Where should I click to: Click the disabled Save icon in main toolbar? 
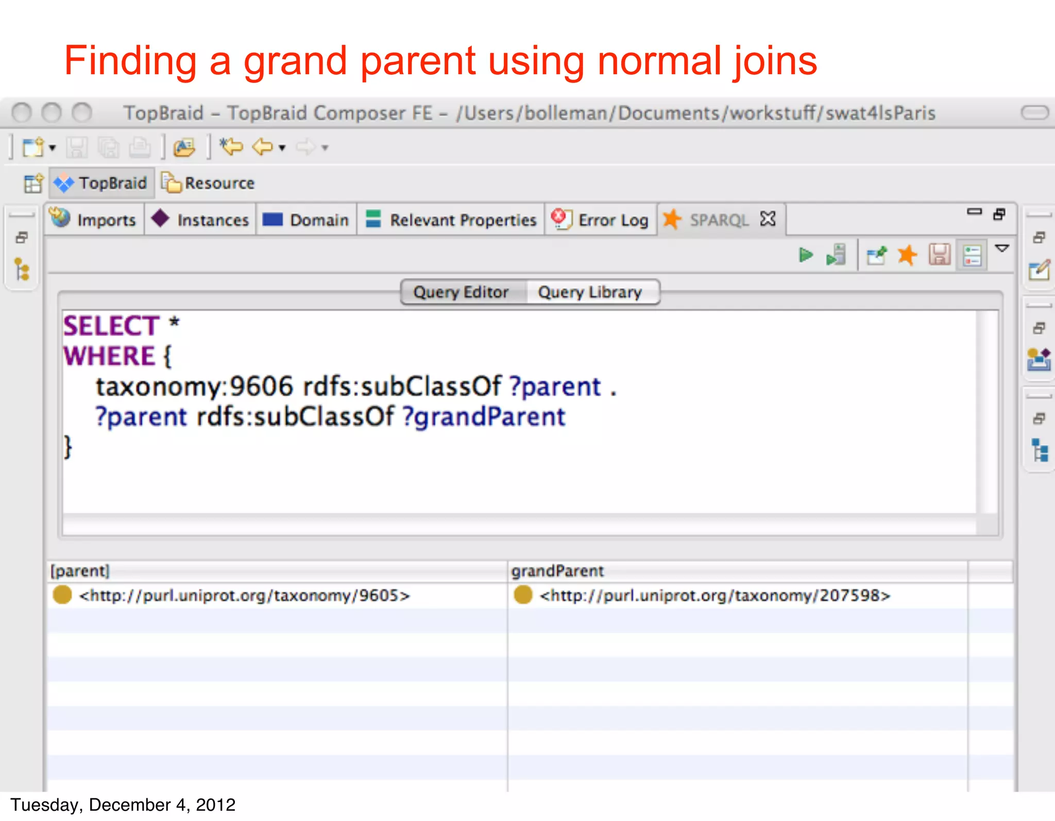77,147
